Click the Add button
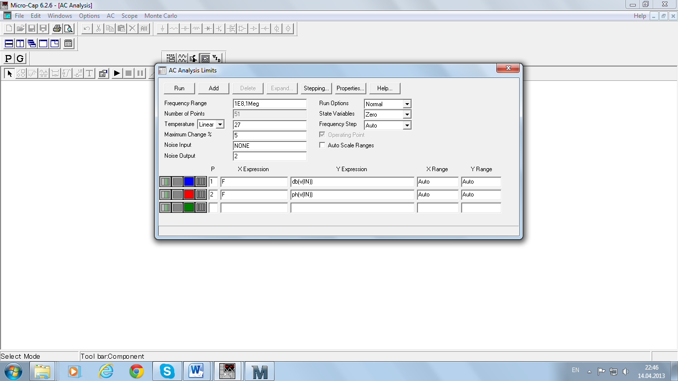The height and width of the screenshot is (381, 678). [x=213, y=88]
